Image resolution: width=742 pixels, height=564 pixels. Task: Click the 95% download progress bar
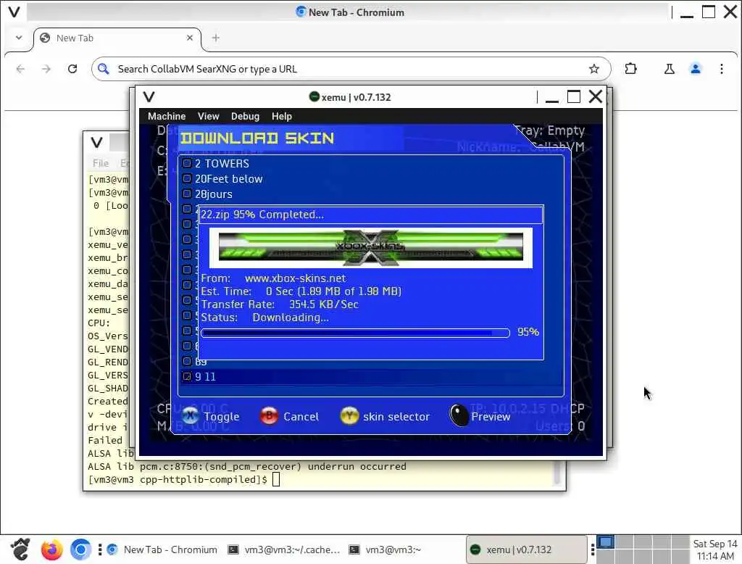pos(355,333)
